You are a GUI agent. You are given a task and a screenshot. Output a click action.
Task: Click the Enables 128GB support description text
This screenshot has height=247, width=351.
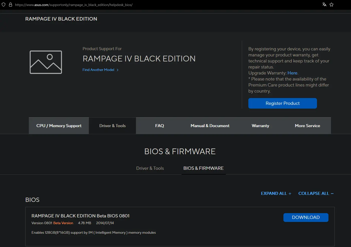tap(94, 232)
